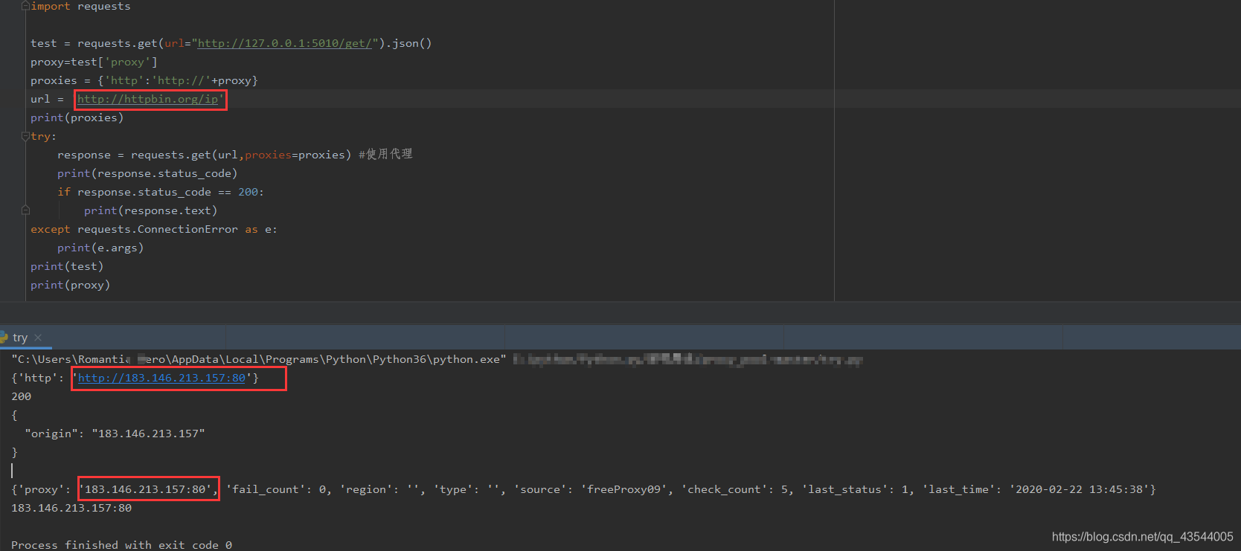The height and width of the screenshot is (551, 1241).
Task: Click fold end marker beside print(response.text)
Action: 25,210
